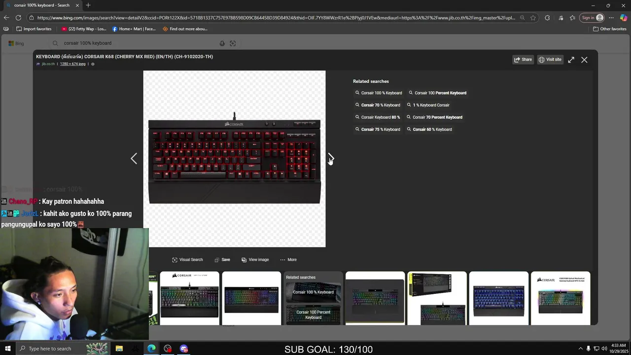The image size is (631, 355).
Task: Click the View image button
Action: click(x=255, y=260)
